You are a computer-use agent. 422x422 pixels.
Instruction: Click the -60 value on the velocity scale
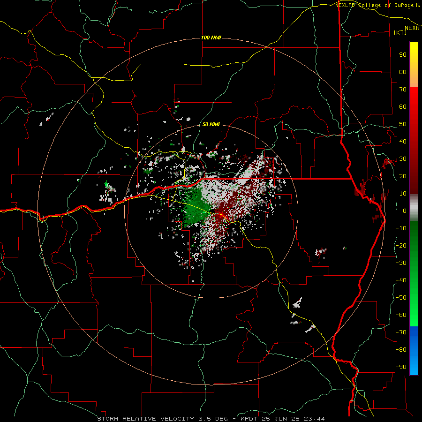[x=401, y=315]
